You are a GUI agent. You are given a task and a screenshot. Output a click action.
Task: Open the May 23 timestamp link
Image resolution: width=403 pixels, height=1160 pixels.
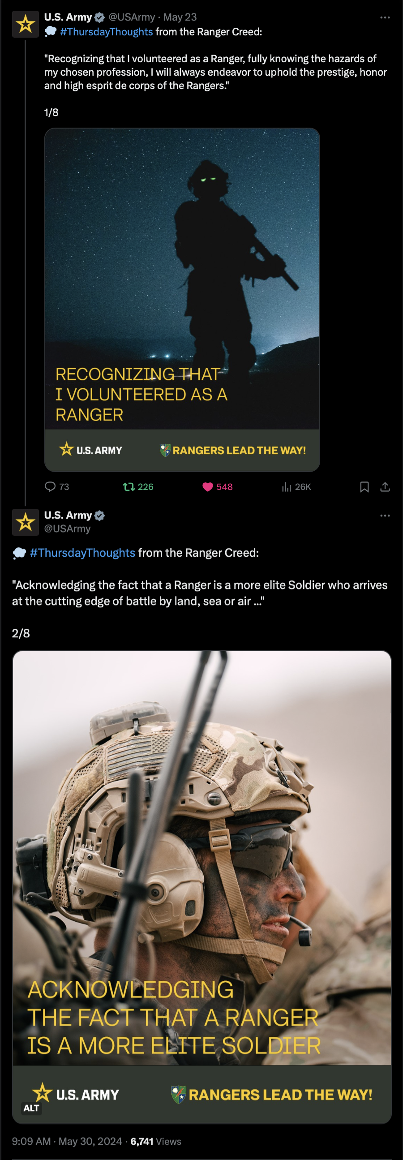(x=180, y=17)
